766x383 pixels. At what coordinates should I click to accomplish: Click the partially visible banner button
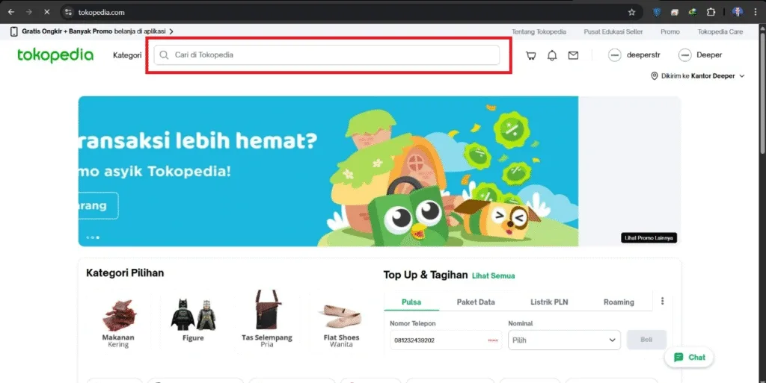pyautogui.click(x=98, y=205)
